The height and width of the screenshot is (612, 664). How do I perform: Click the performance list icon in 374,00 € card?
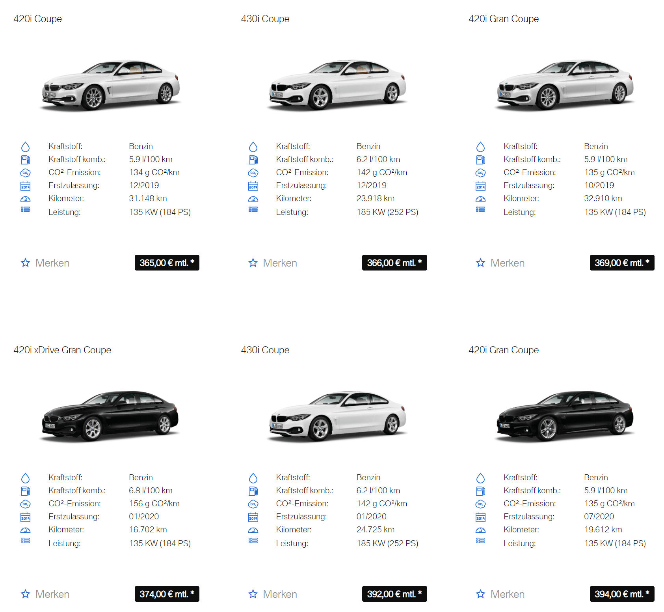[25, 541]
